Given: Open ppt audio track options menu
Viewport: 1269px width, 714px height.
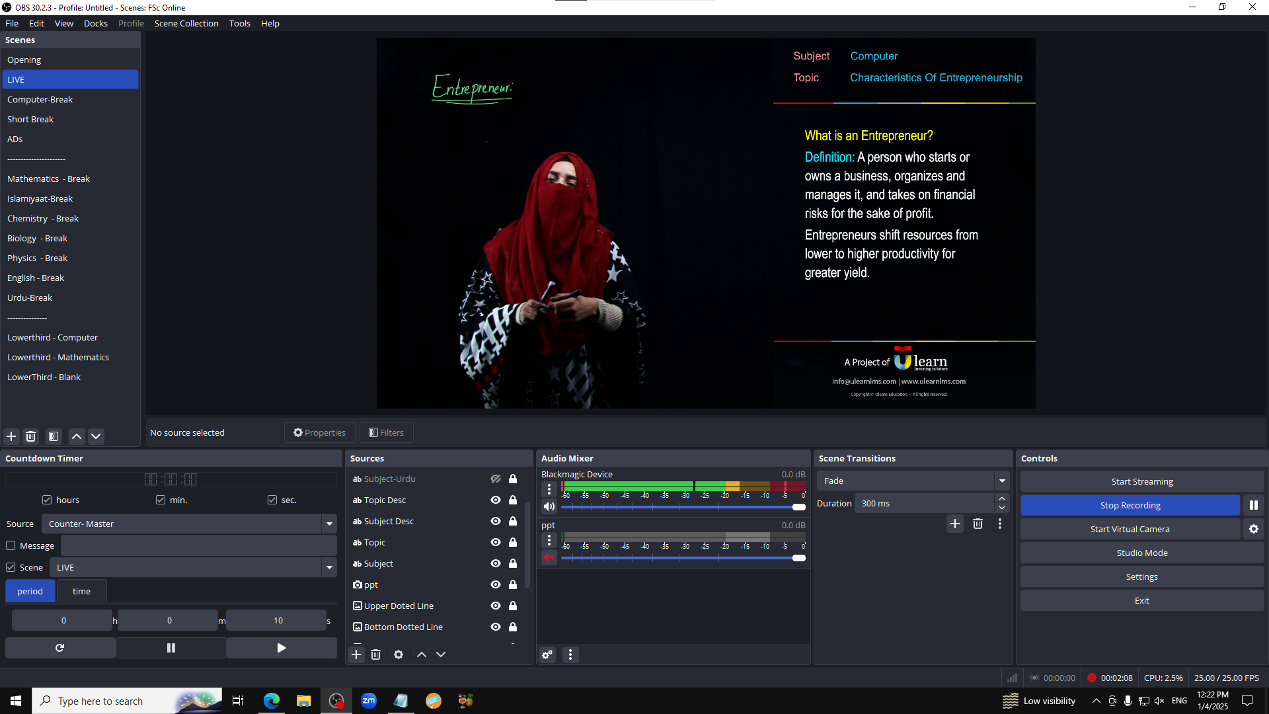Looking at the screenshot, I should [x=549, y=540].
